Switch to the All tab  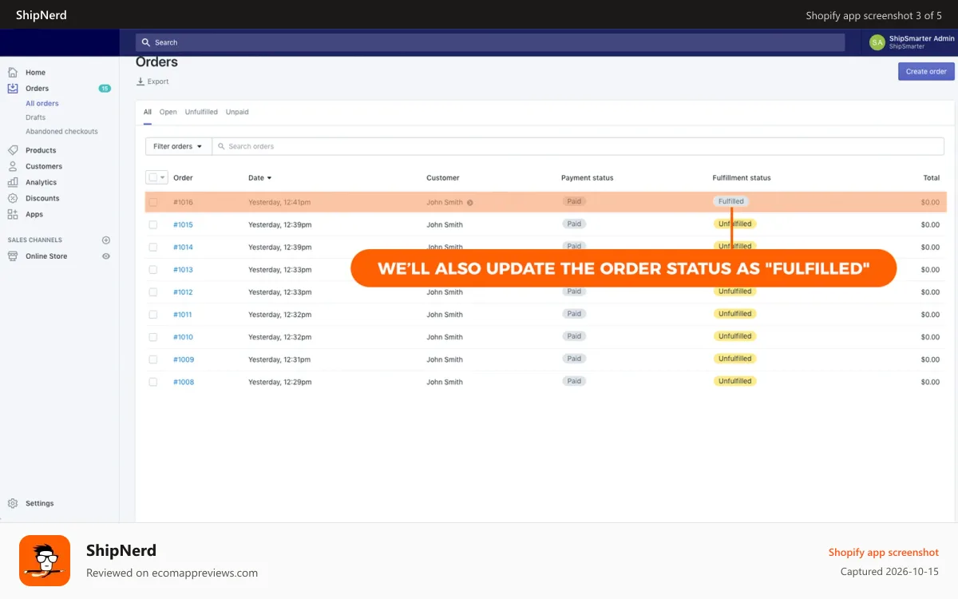pyautogui.click(x=148, y=112)
